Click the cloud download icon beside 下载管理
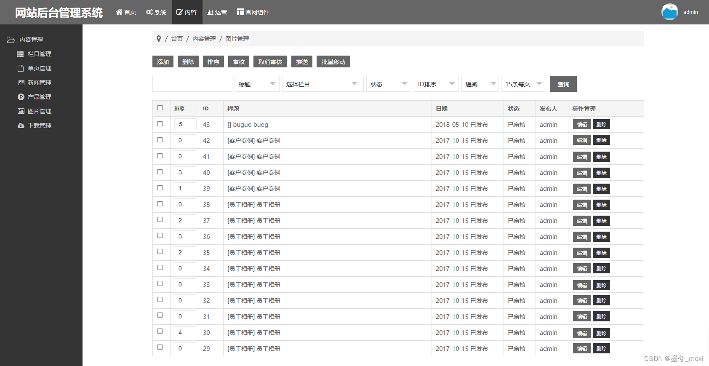The height and width of the screenshot is (366, 709). [x=21, y=126]
